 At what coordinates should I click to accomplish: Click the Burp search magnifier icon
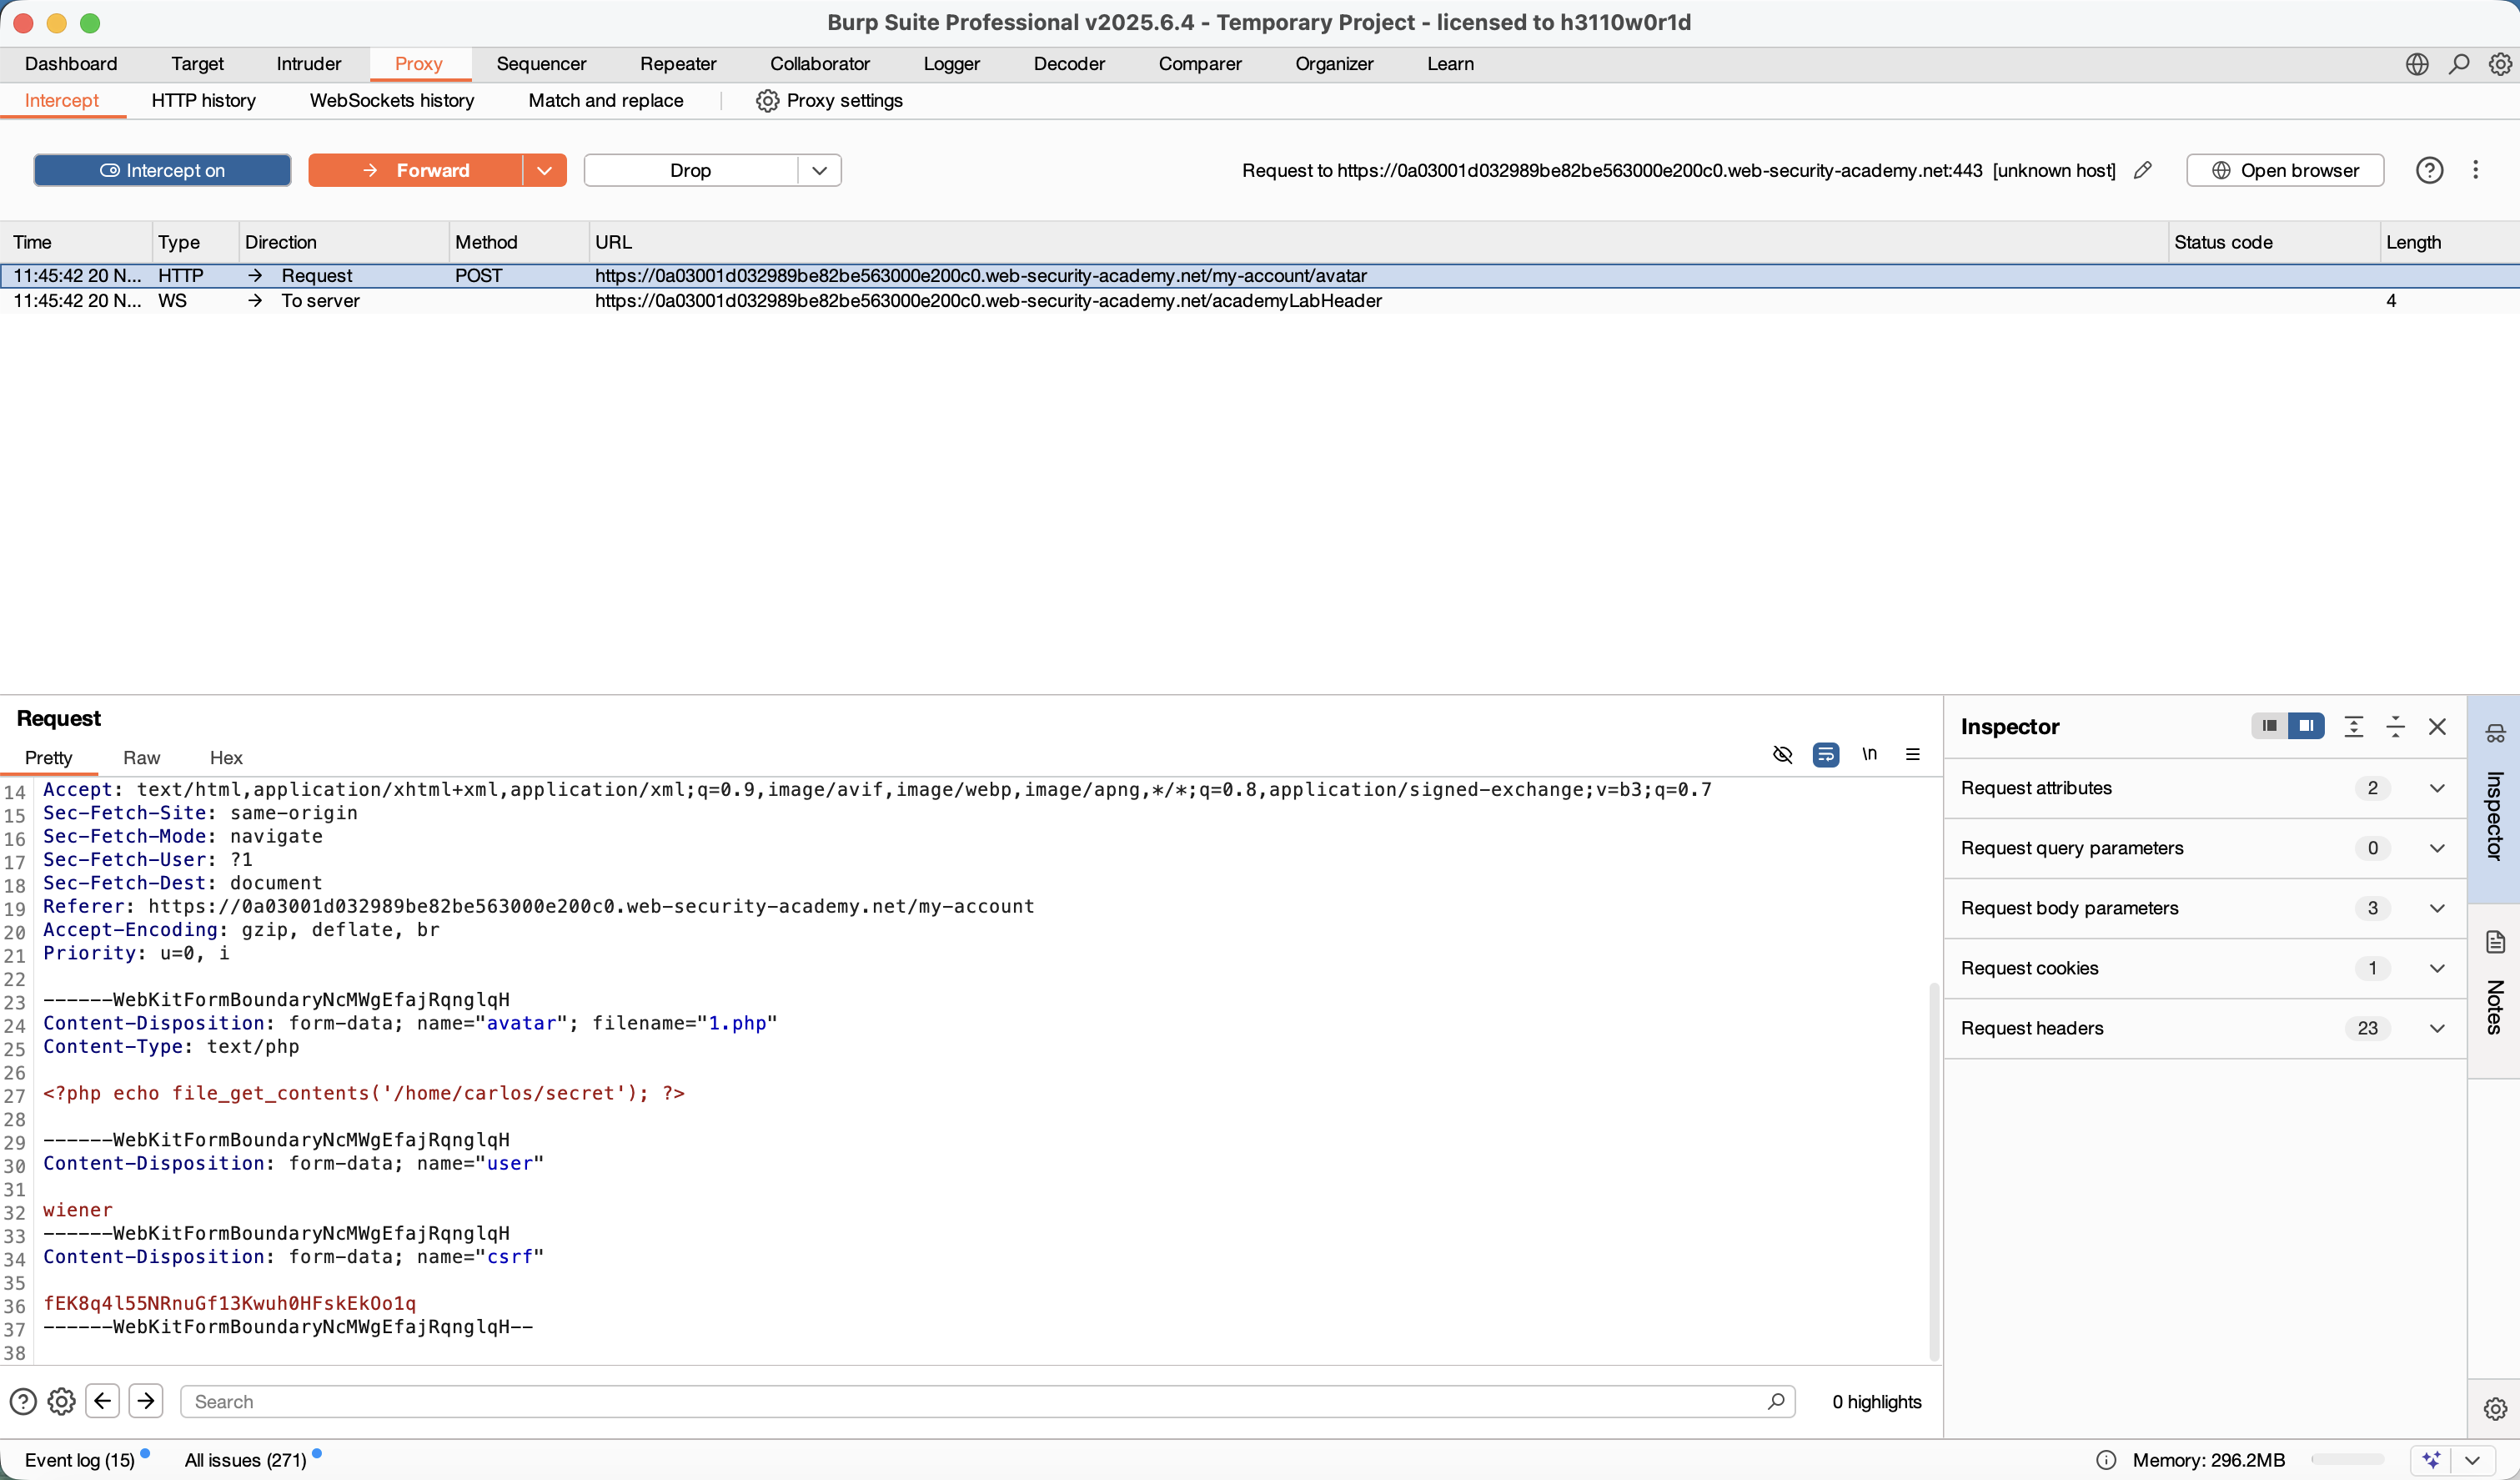click(2458, 64)
